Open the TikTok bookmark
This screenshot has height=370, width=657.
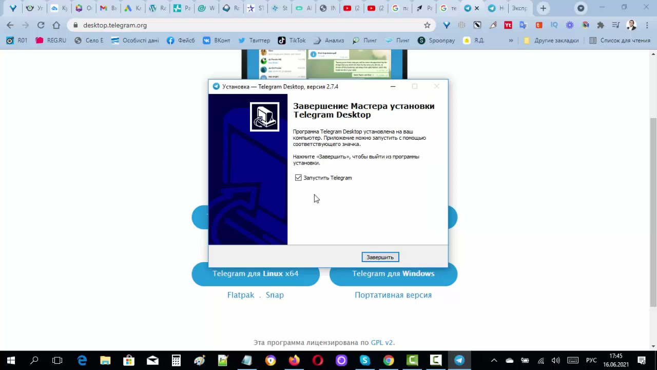coord(292,41)
